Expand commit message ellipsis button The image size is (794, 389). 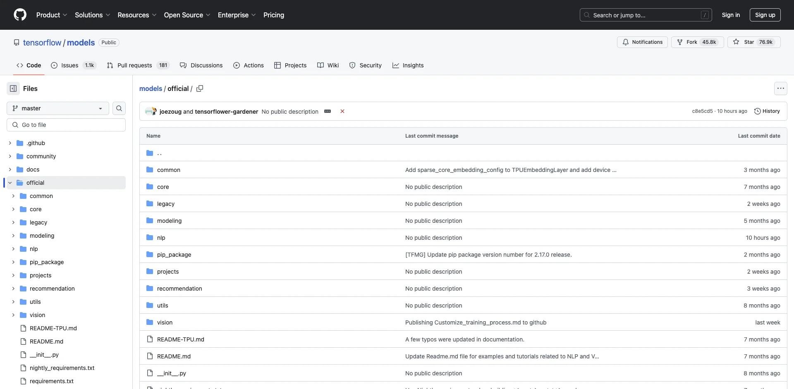click(328, 111)
